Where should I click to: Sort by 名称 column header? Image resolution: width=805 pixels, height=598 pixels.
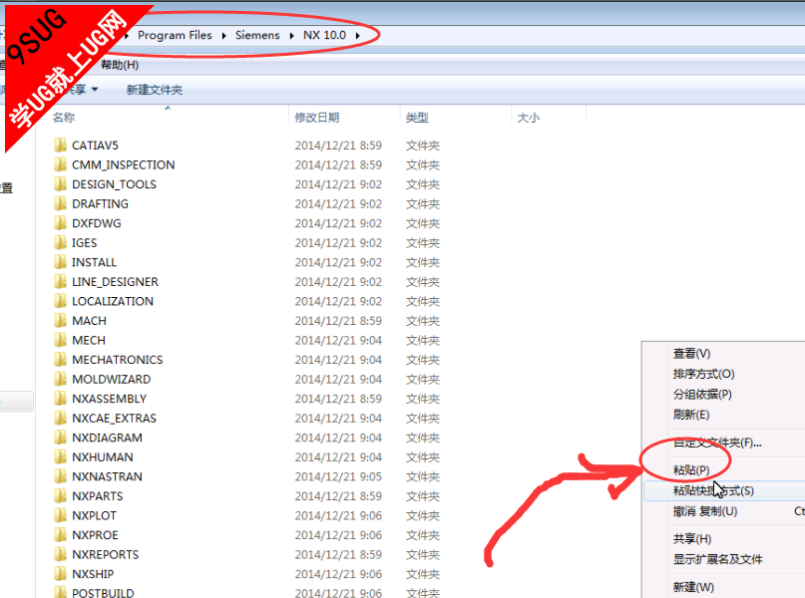click(64, 118)
